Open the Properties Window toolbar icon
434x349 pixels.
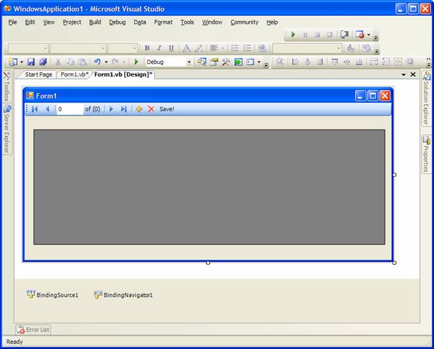click(214, 62)
